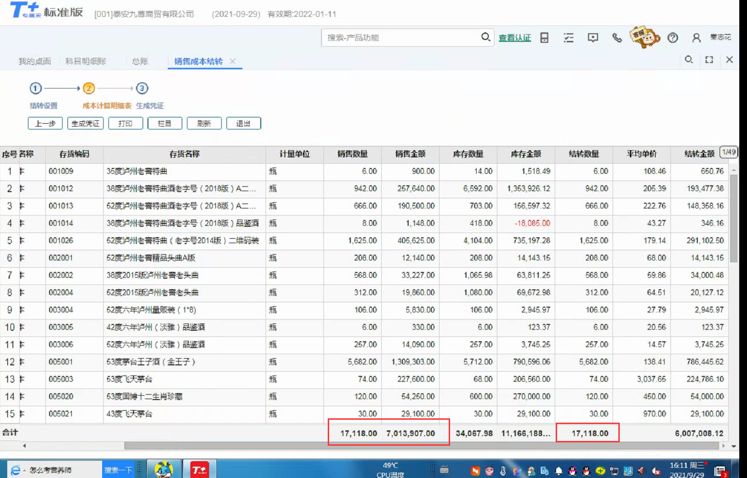Click the row number 9 cell
Image resolution: width=747 pixels, height=478 pixels.
(9, 310)
